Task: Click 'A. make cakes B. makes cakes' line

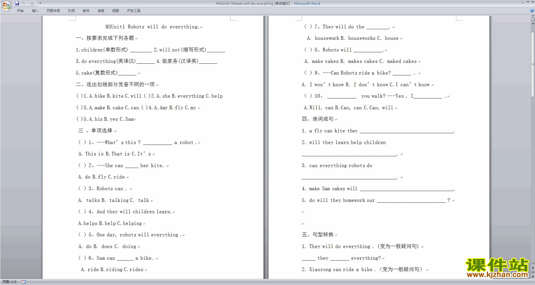Action: [x=361, y=61]
